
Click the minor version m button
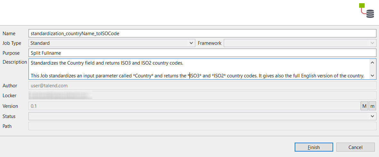click(372, 106)
